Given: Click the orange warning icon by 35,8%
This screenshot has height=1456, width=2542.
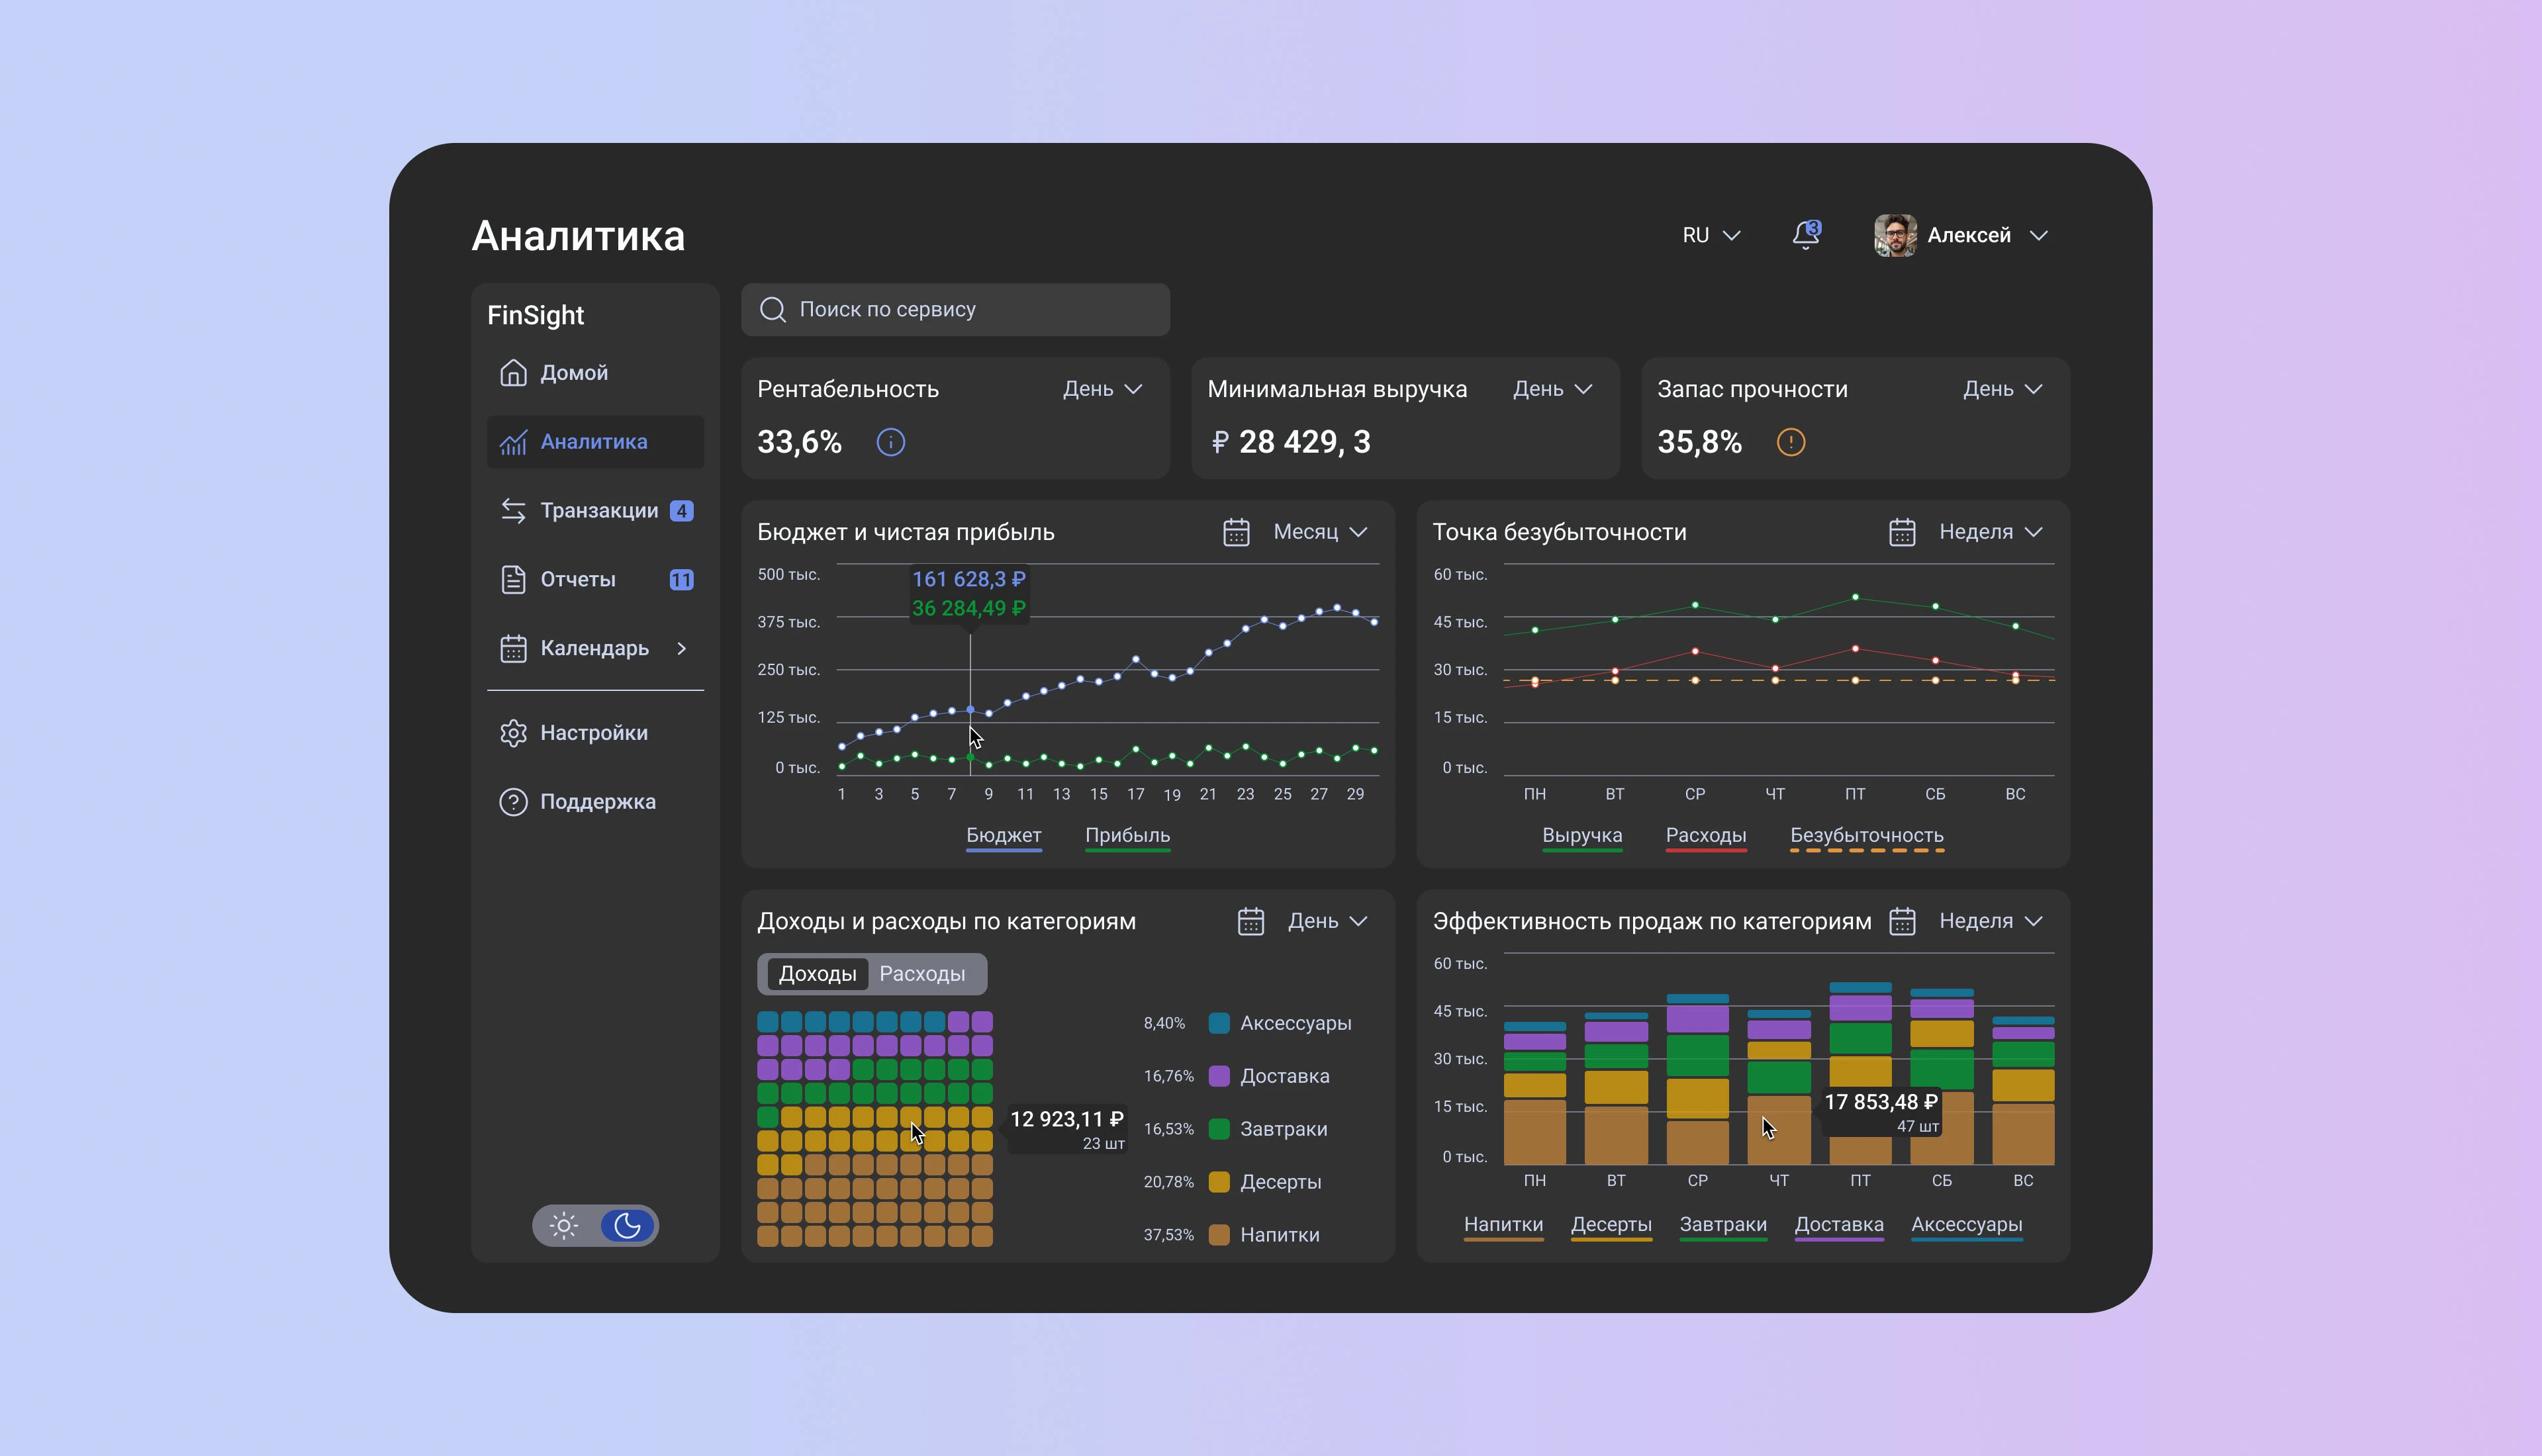Looking at the screenshot, I should 1790,442.
